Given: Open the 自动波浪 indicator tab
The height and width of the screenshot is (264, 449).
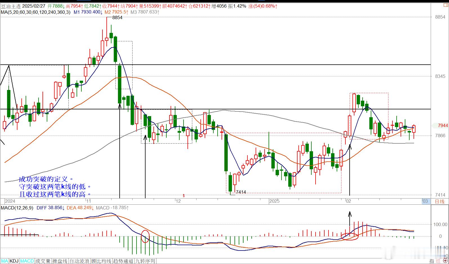Looking at the screenshot, I should pyautogui.click(x=80, y=261).
